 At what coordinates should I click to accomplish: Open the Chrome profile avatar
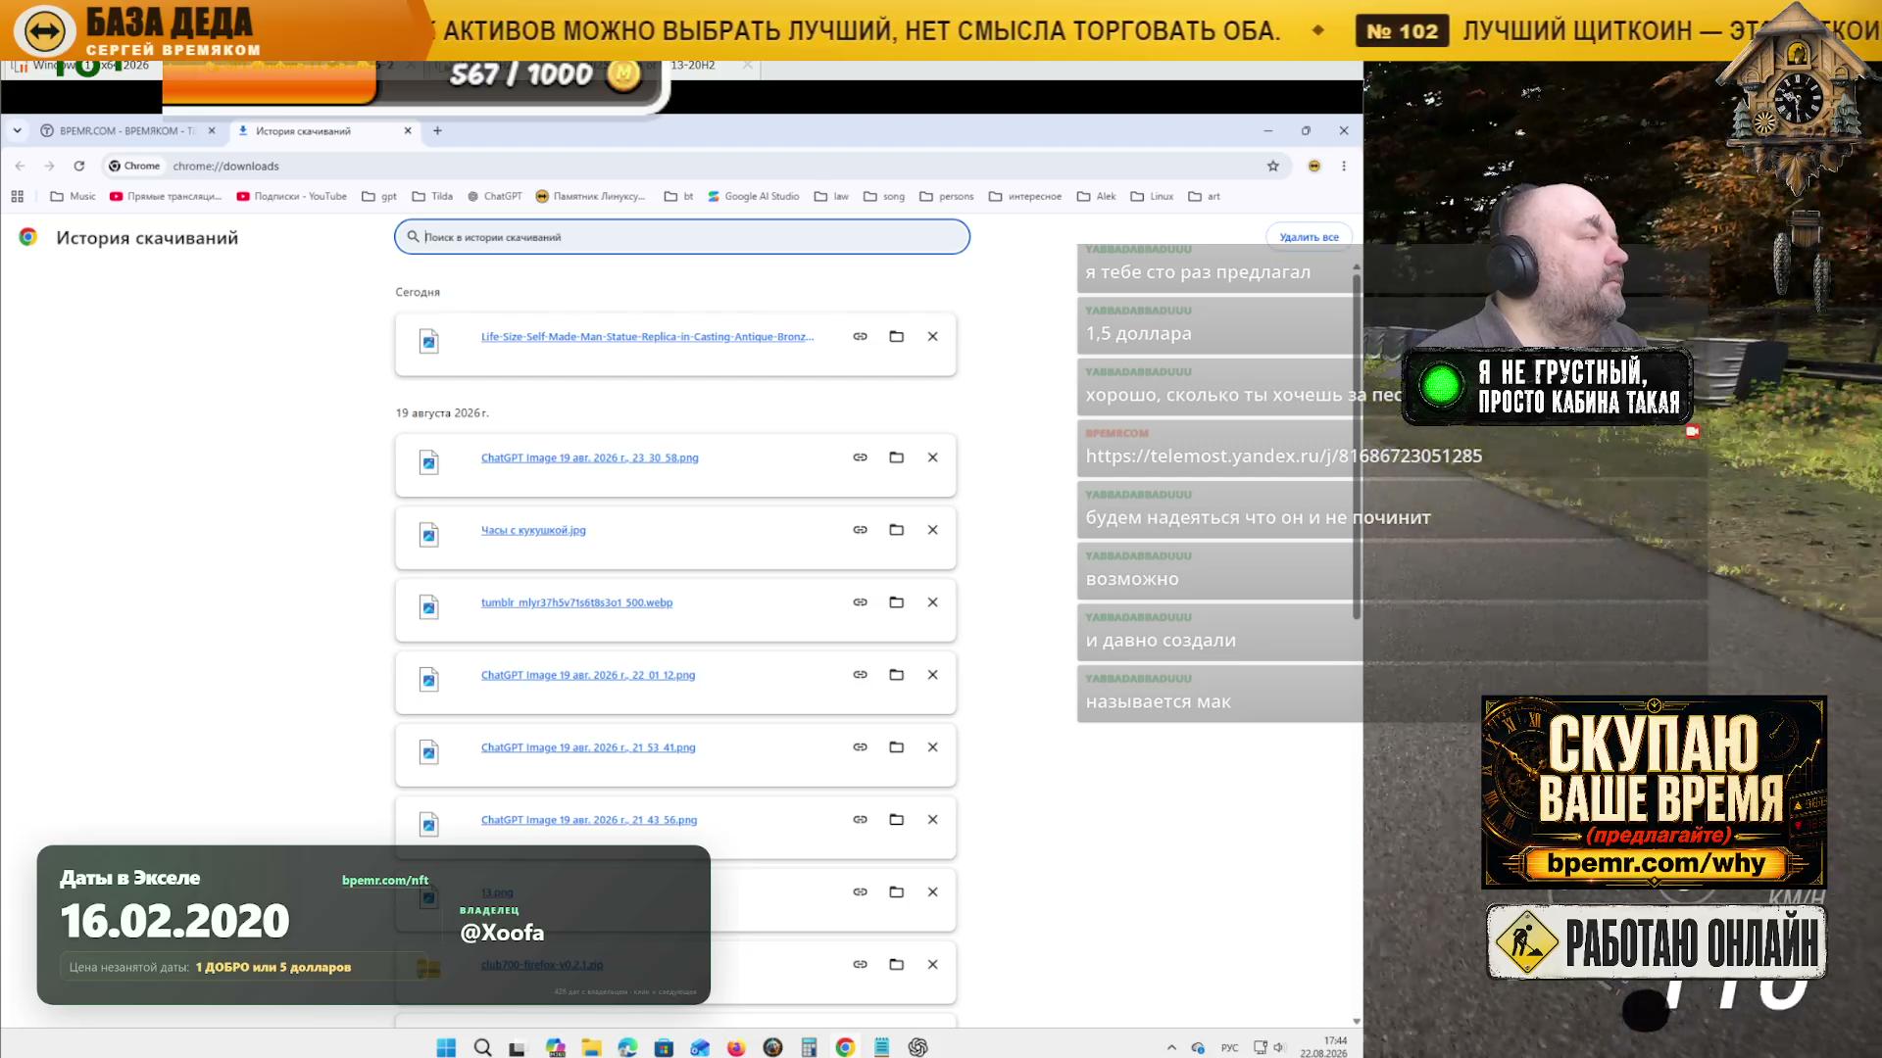click(1314, 166)
